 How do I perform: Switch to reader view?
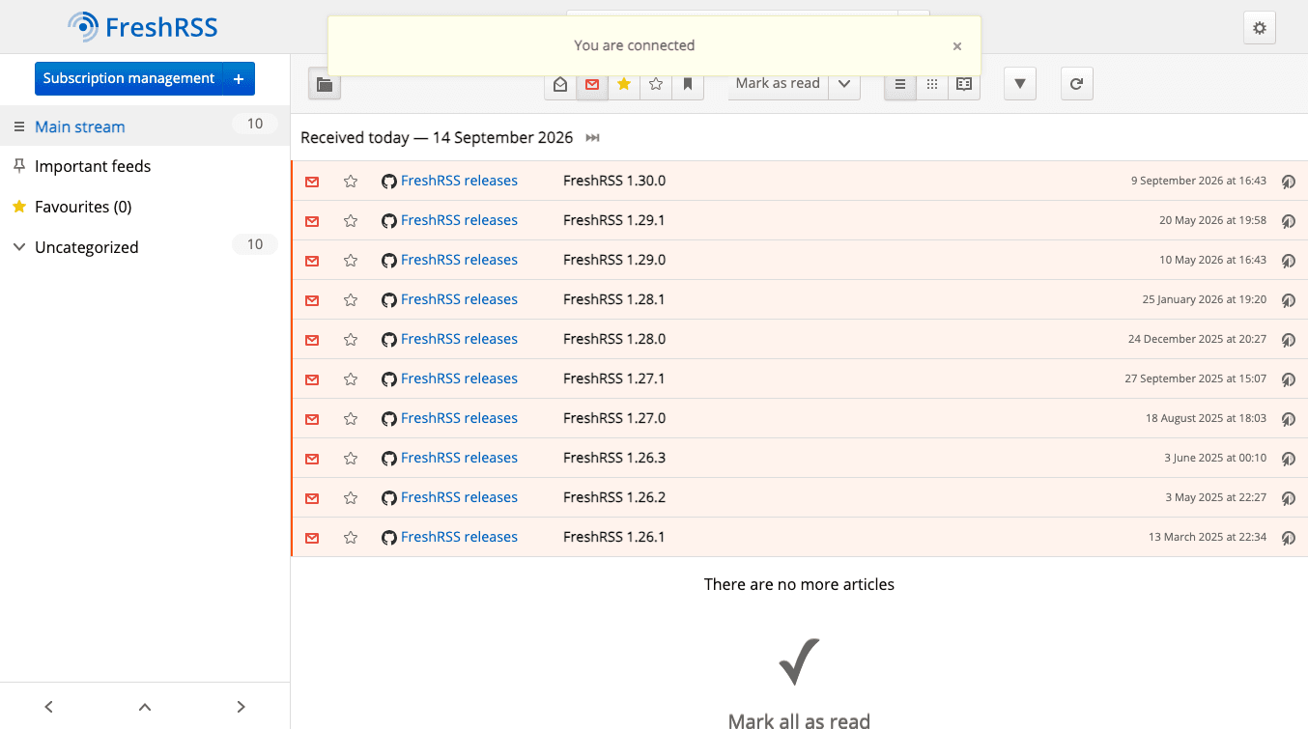(x=964, y=84)
